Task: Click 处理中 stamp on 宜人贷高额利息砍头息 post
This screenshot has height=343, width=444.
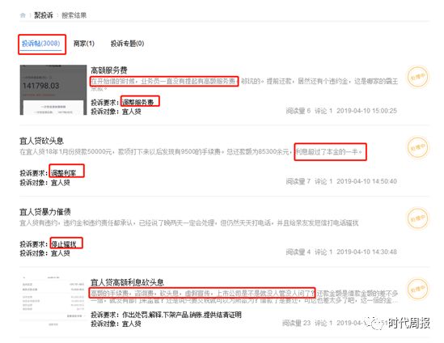Action: tap(417, 289)
